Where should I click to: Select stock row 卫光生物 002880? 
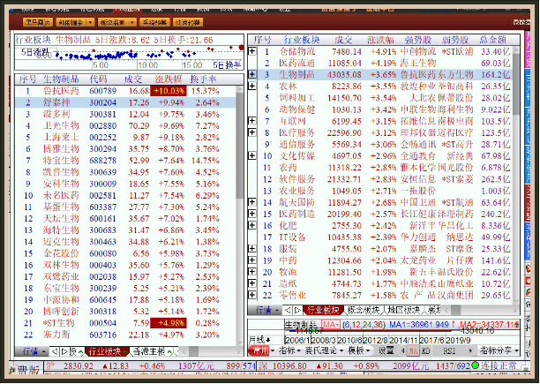point(125,125)
